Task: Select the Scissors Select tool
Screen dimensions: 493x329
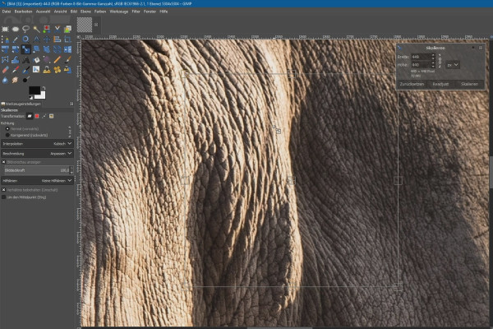Action: (x=57, y=30)
